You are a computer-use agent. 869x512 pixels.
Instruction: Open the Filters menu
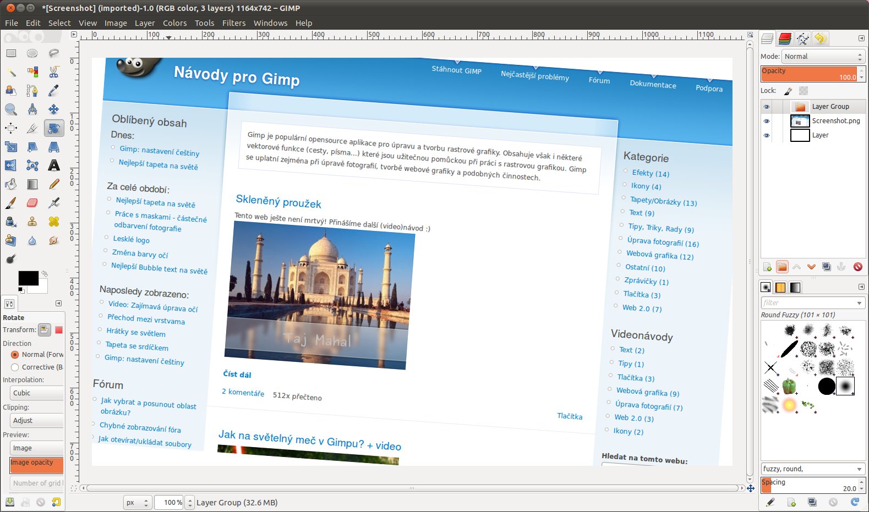[x=234, y=23]
